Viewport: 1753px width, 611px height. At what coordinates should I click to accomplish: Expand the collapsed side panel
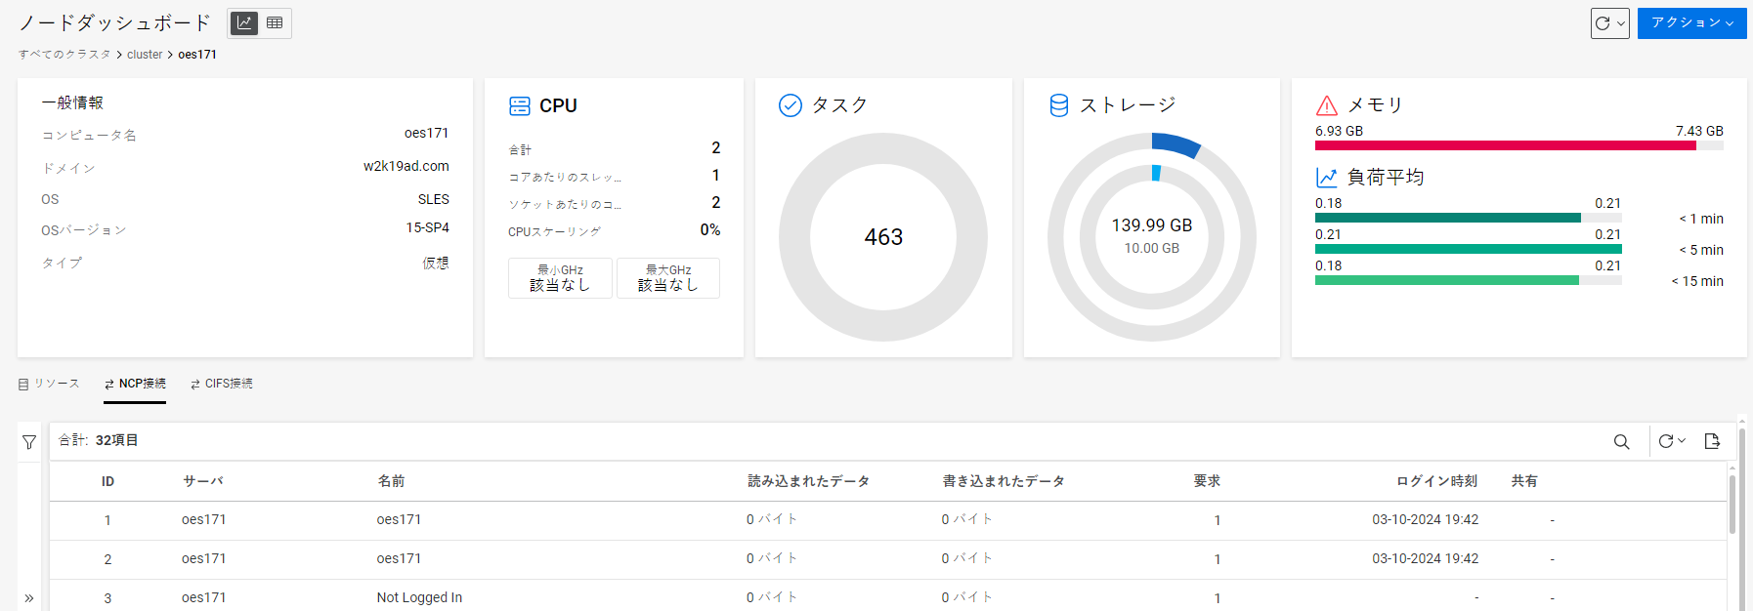29,598
